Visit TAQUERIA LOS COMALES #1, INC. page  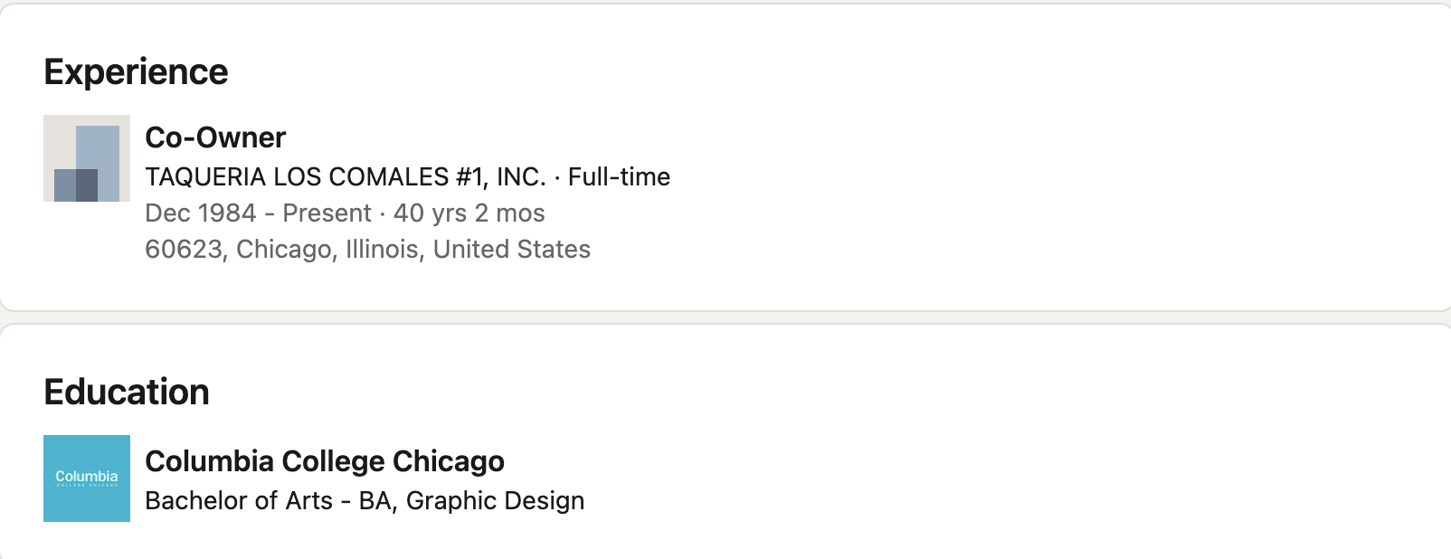click(346, 177)
